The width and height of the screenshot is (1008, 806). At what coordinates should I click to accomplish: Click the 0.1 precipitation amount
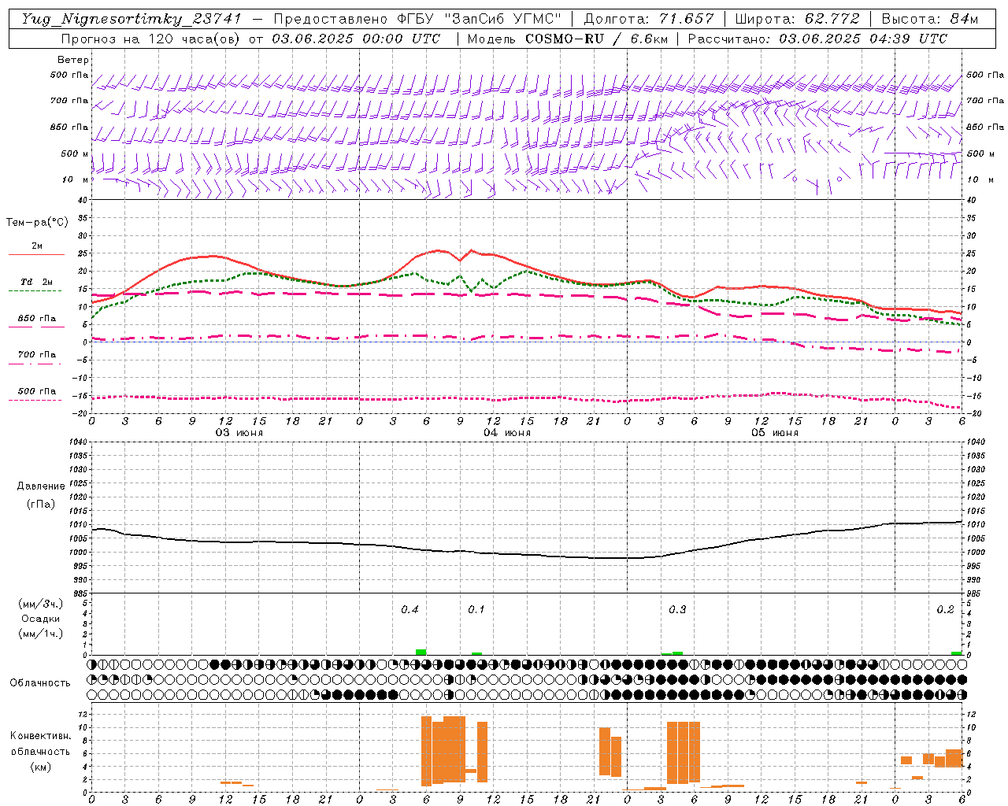[x=476, y=610]
